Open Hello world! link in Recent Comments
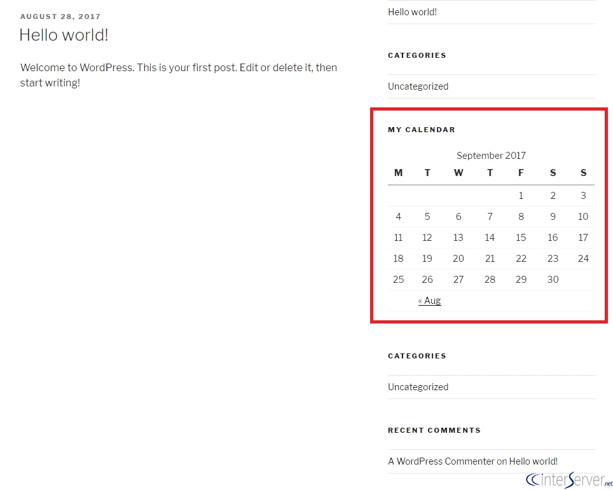The width and height of the screenshot is (613, 490). pos(534,461)
